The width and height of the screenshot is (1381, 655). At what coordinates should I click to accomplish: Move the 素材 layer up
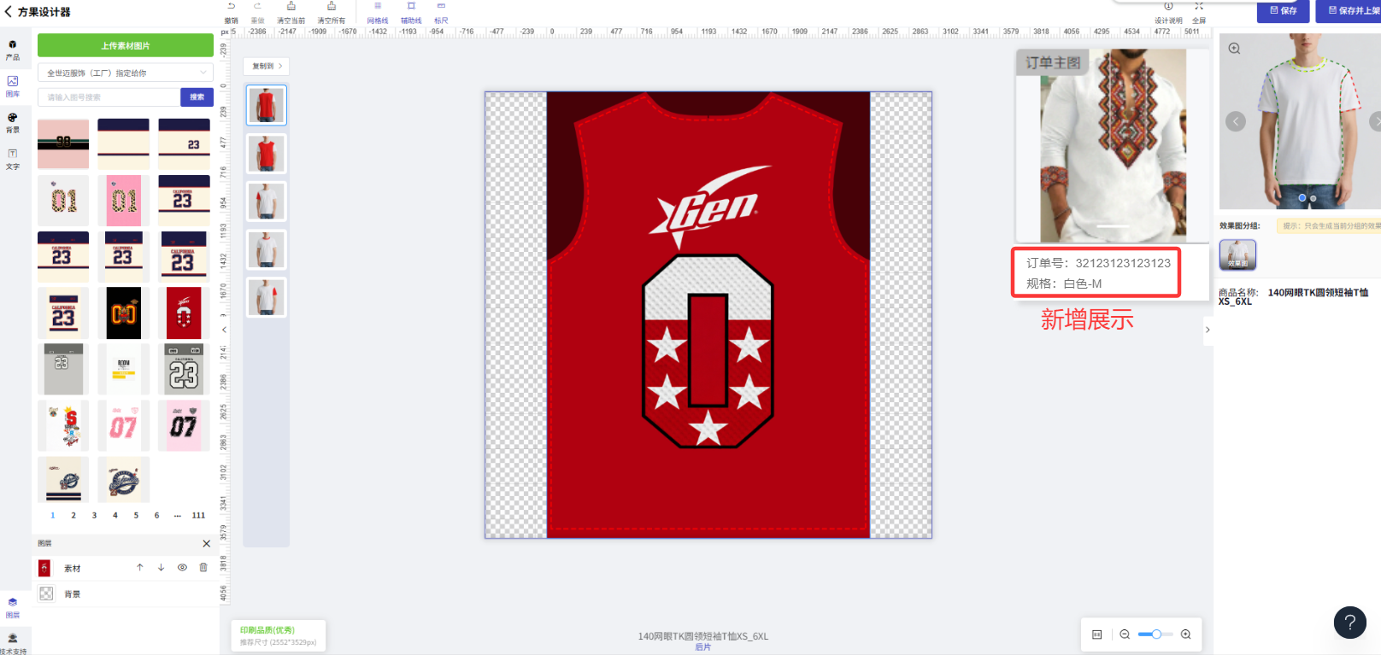point(140,567)
